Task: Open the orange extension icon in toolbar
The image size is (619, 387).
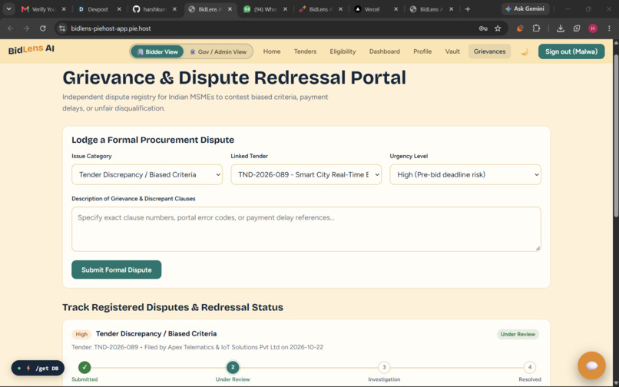Action: pyautogui.click(x=520, y=28)
